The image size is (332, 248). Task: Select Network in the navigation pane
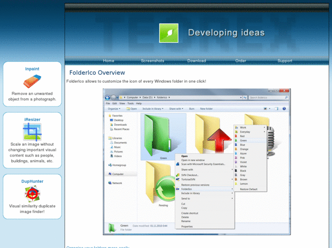point(115,183)
